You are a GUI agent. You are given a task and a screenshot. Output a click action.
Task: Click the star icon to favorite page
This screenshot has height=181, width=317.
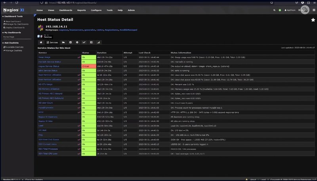(313, 20)
